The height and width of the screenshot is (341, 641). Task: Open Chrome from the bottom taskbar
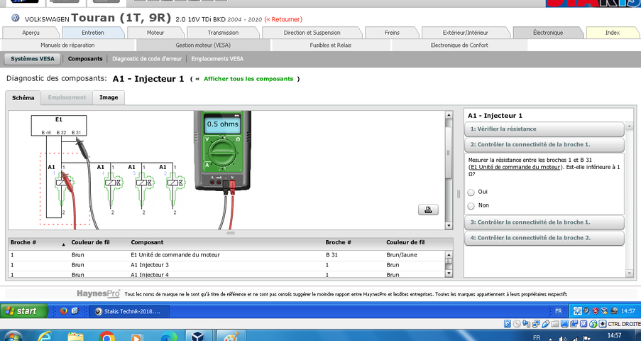tap(107, 335)
